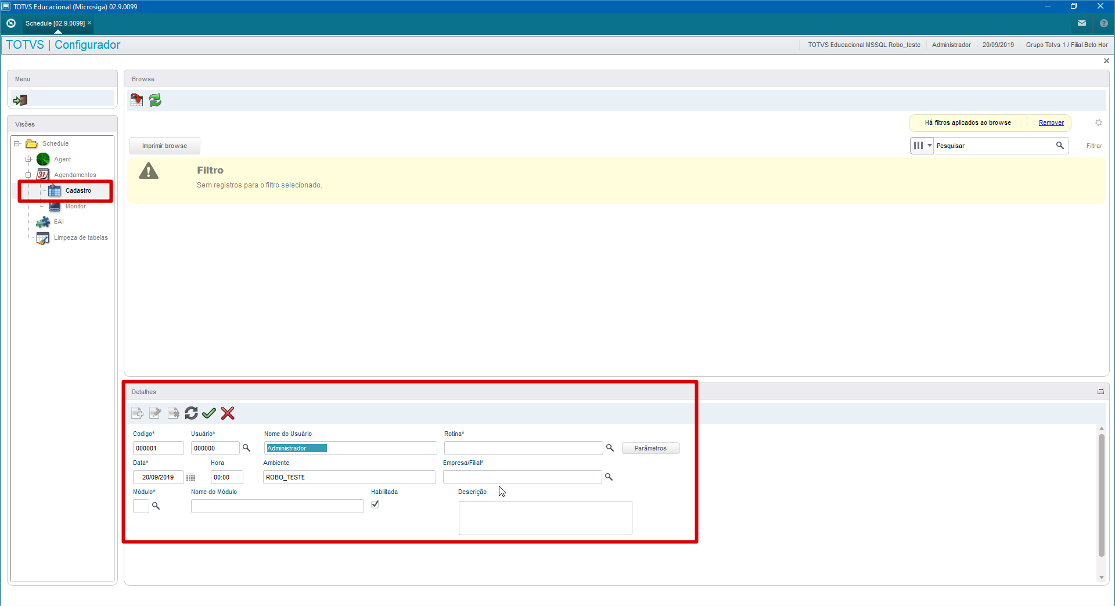Click the Pesquisar search field
1115x606 pixels.
point(994,146)
